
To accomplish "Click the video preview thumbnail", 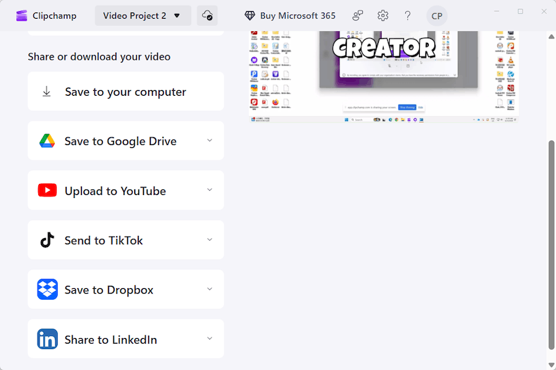I will [x=384, y=77].
